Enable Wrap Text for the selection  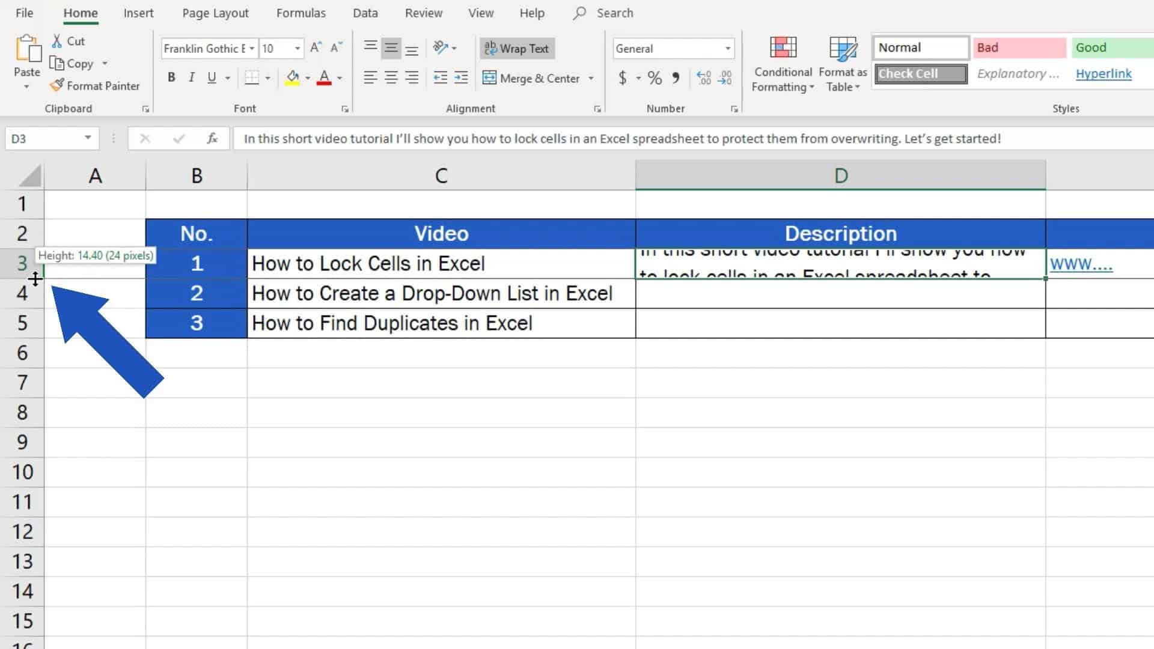coord(516,48)
